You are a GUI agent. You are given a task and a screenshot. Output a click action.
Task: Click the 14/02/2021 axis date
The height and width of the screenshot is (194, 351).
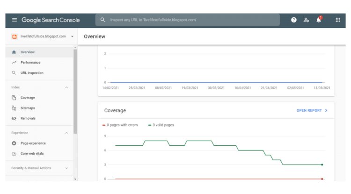click(110, 88)
